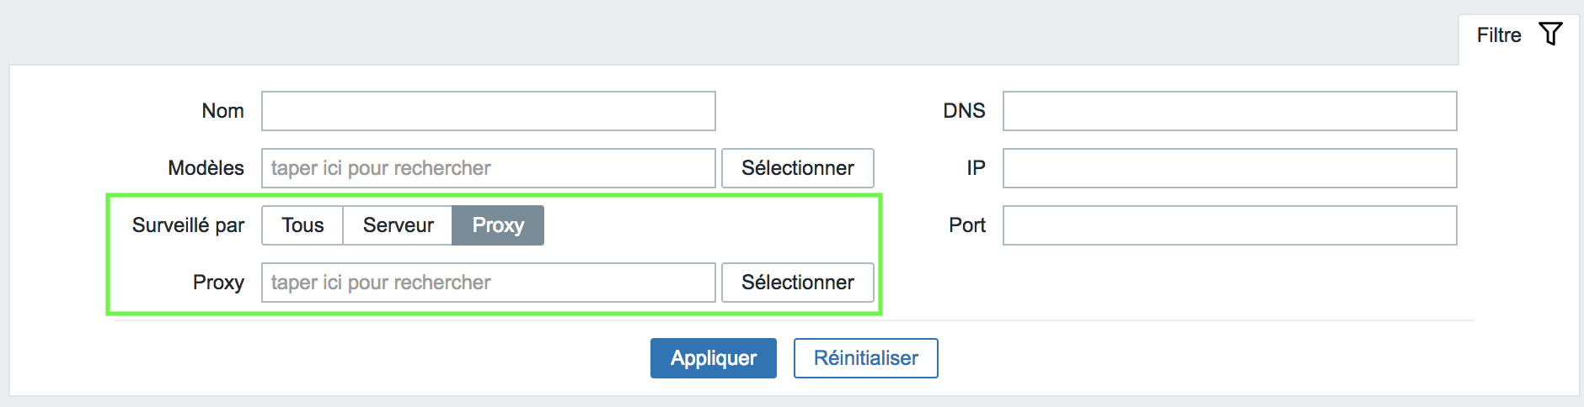Select Serveur monitoring option
Screen dimensions: 1584x407
[x=398, y=225]
